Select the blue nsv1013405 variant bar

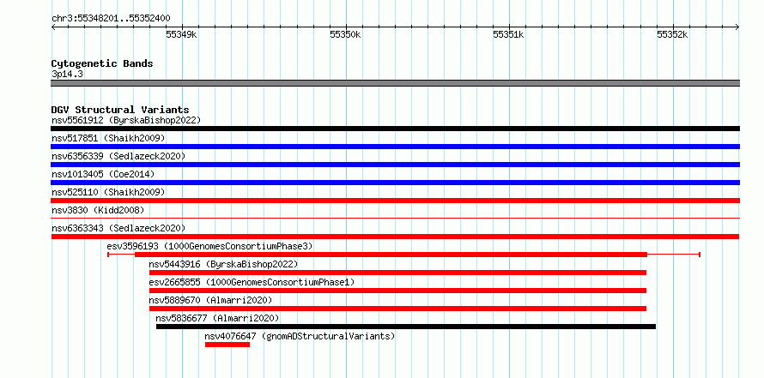click(395, 183)
